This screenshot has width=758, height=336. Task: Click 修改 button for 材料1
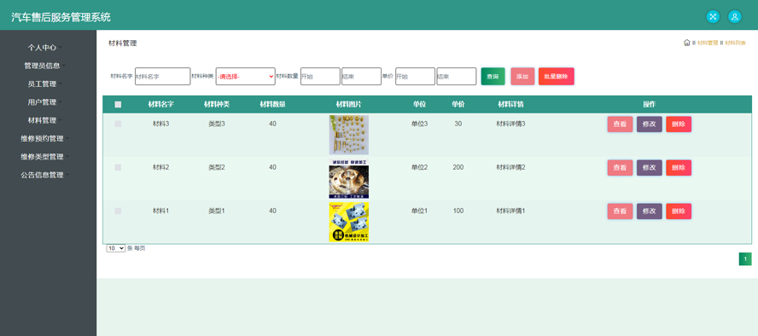coord(650,211)
